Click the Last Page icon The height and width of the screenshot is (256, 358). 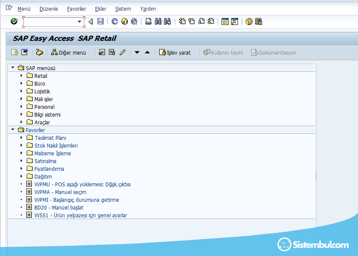pyautogui.click(x=211, y=22)
